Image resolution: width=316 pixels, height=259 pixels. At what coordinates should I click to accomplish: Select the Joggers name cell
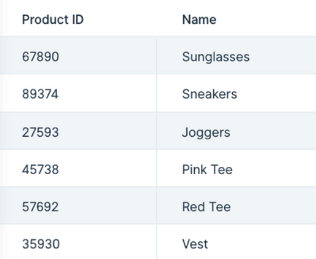[x=236, y=131]
